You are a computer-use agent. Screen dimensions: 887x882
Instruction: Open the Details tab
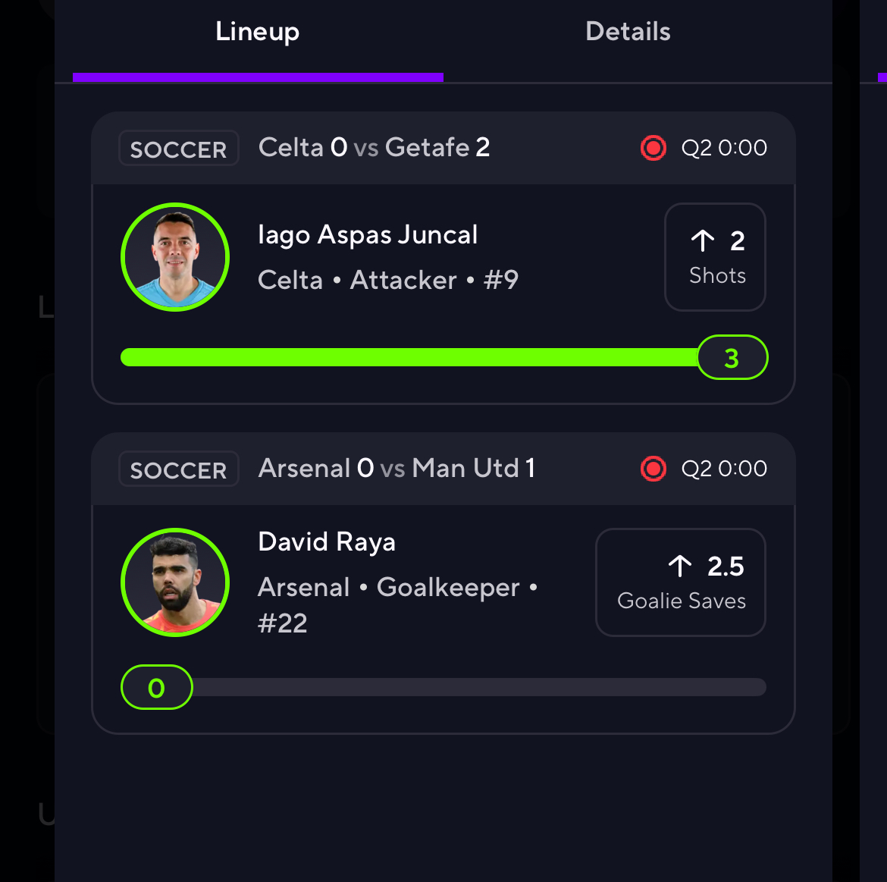pyautogui.click(x=628, y=32)
